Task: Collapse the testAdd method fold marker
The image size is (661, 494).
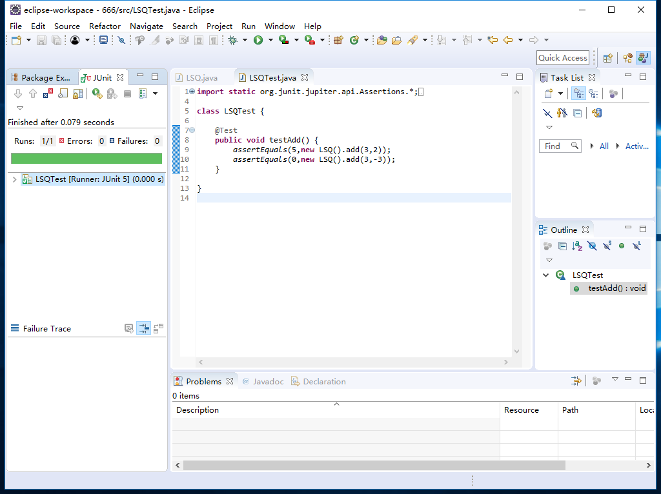Action: (x=192, y=130)
